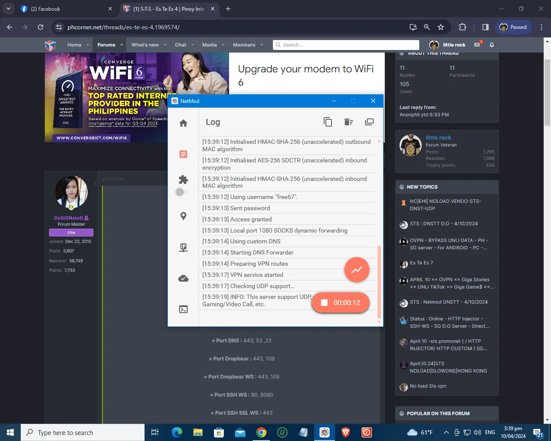The height and width of the screenshot is (441, 551).
Task: Open the taskbar volume control
Action: pos(477,432)
